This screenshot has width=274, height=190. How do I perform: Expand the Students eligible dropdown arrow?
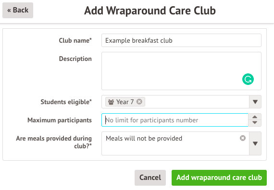click(255, 102)
